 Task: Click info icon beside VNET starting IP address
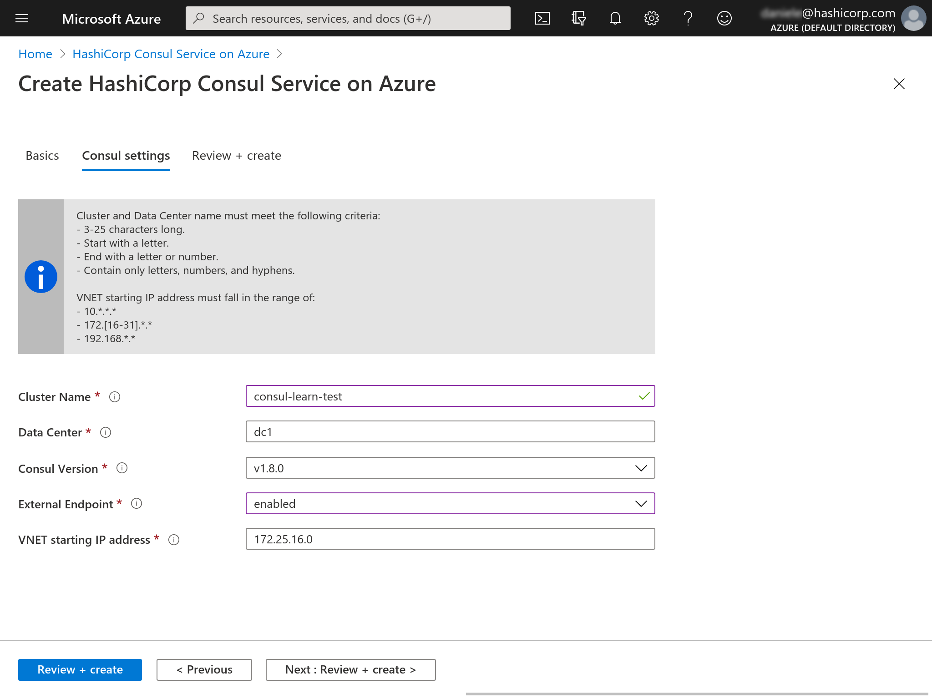click(x=174, y=540)
